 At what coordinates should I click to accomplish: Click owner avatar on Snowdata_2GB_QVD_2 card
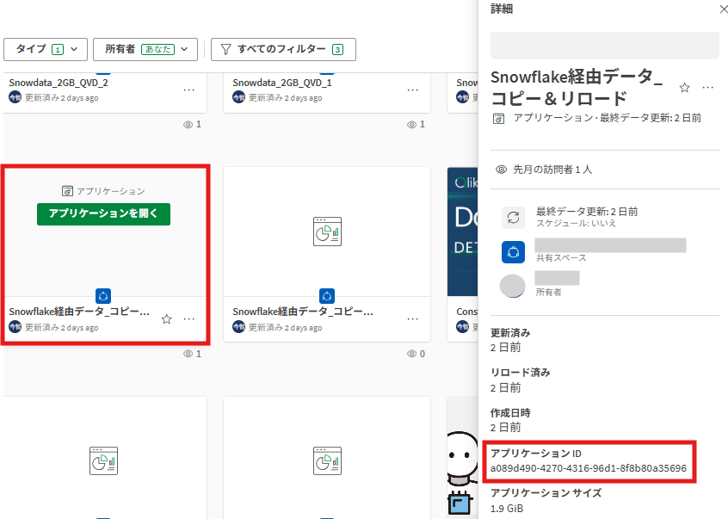pyautogui.click(x=15, y=97)
